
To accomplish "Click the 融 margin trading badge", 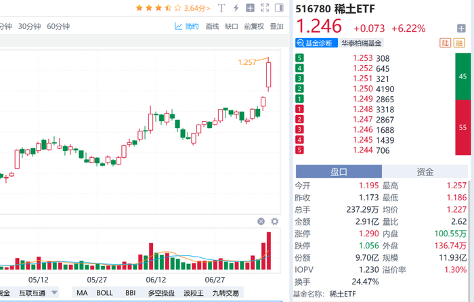I will 460,43.
